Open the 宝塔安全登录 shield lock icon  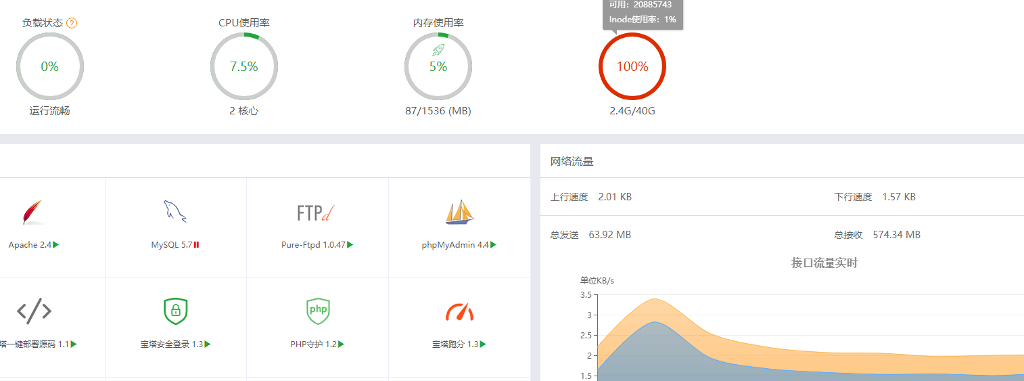(x=176, y=311)
